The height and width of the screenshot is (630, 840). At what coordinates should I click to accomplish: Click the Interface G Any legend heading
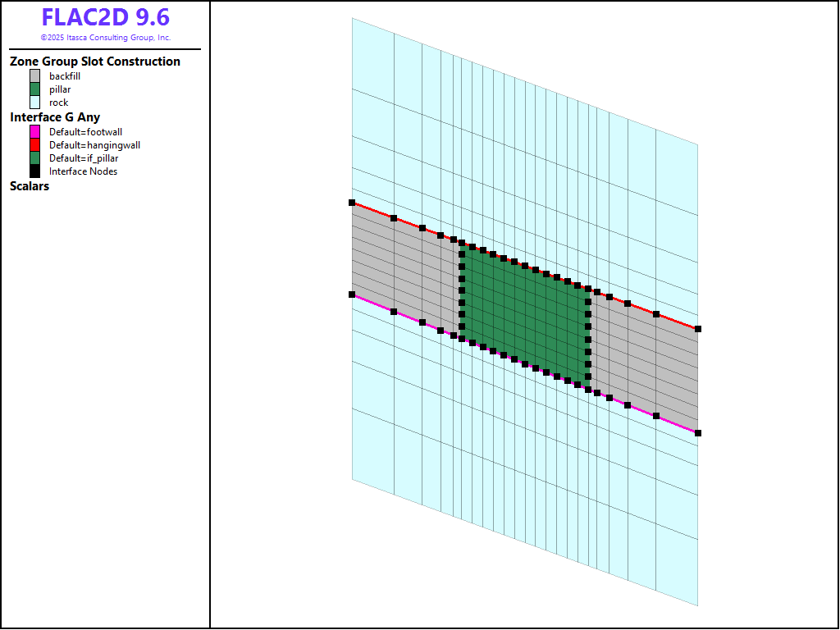55,117
